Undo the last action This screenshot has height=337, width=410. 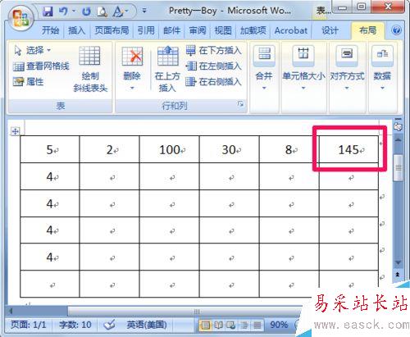[x=63, y=11]
